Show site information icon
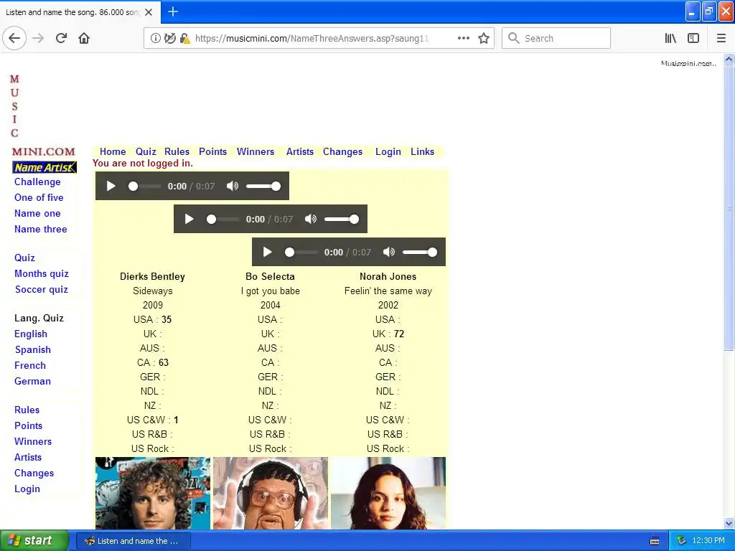The image size is (735, 551). [x=155, y=39]
